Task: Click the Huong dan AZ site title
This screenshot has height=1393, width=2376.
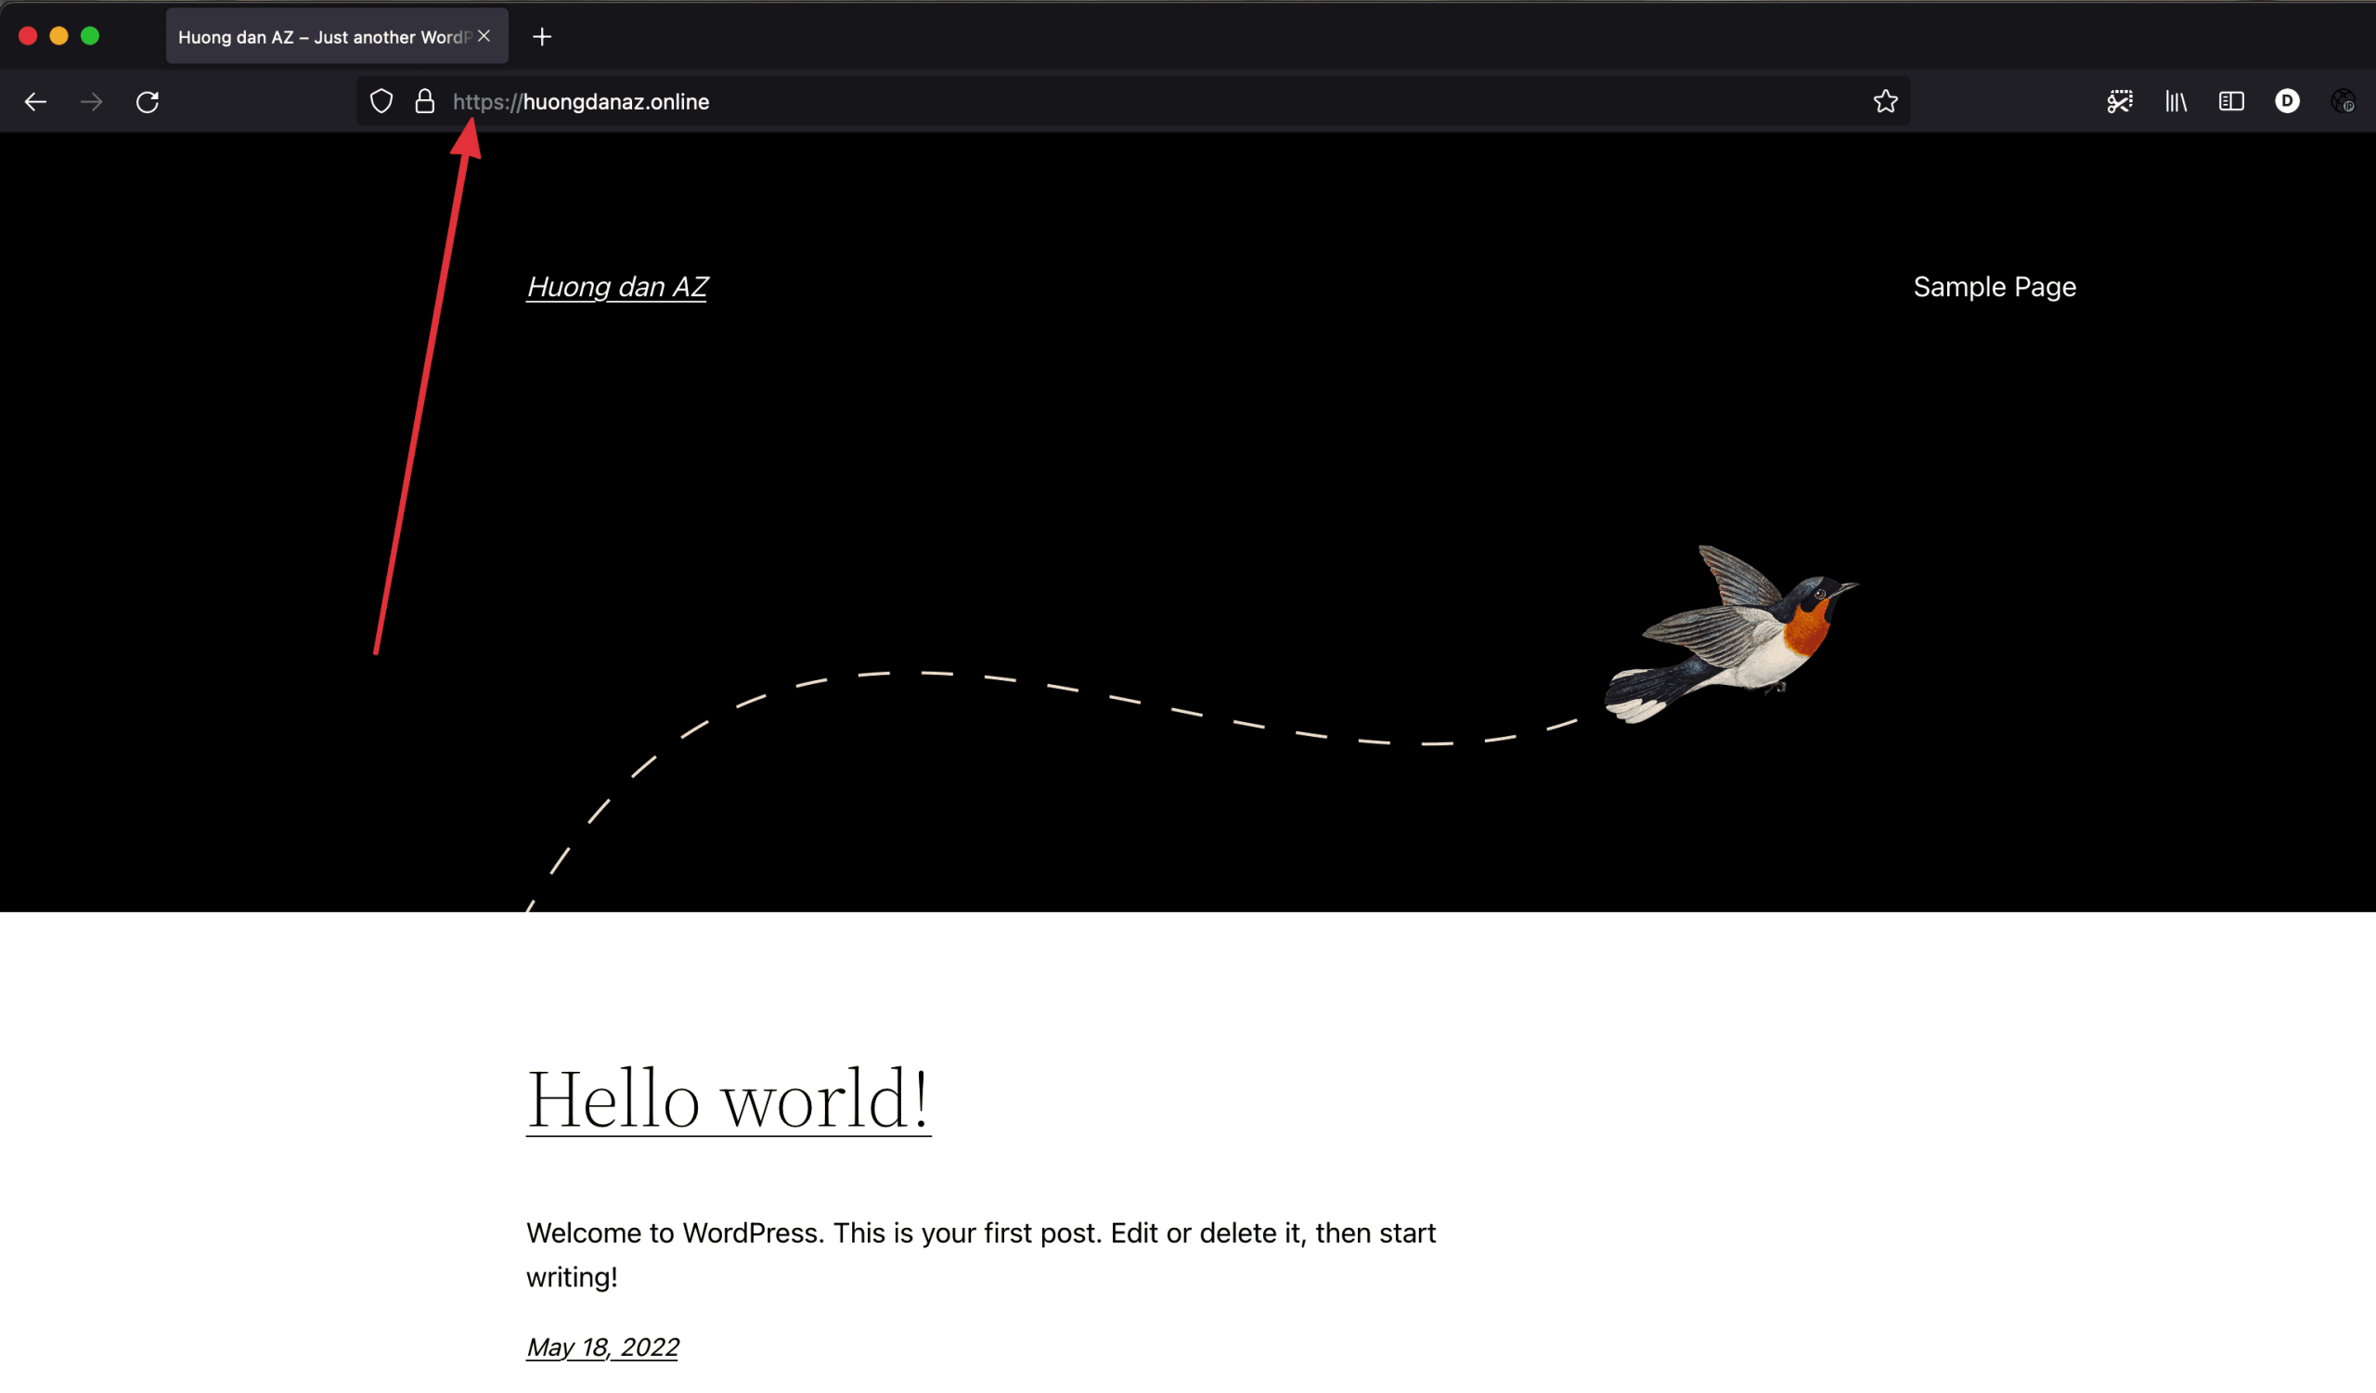Action: (x=616, y=287)
